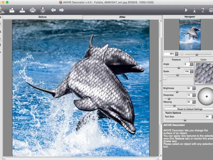Viewport: 213px width, 160px height.
Task: Click the save image download-tray icon
Action: 22,10
